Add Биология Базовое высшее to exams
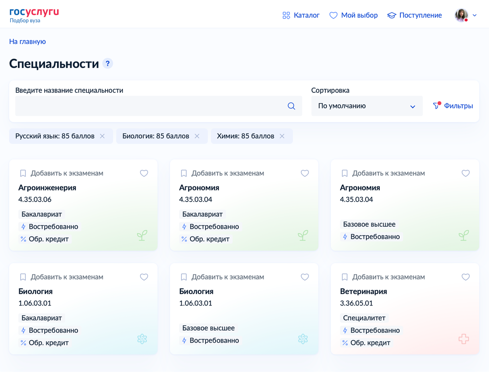The width and height of the screenshot is (489, 372). click(x=222, y=277)
